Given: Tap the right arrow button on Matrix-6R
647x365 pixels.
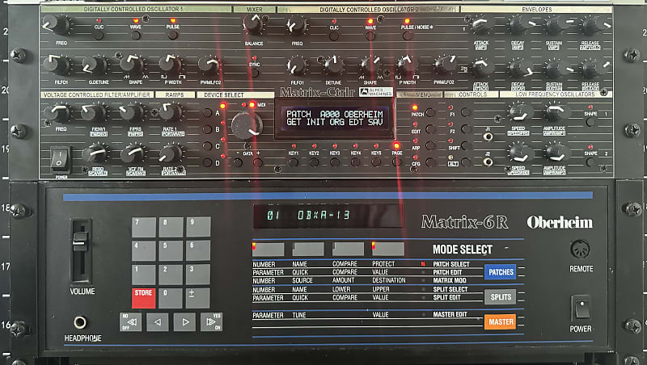Looking at the screenshot, I should coord(185,322).
